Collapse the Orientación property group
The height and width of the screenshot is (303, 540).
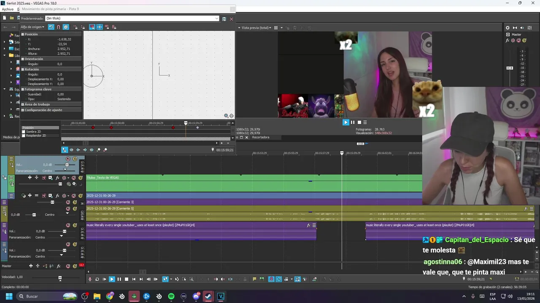coord(23,59)
